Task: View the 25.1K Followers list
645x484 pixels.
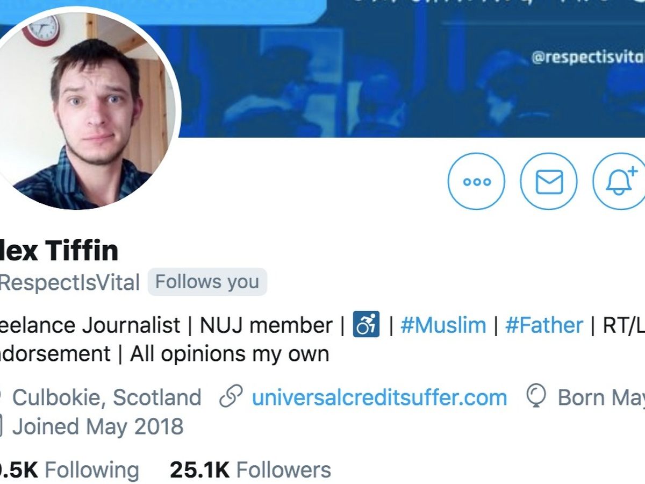Action: 250,470
